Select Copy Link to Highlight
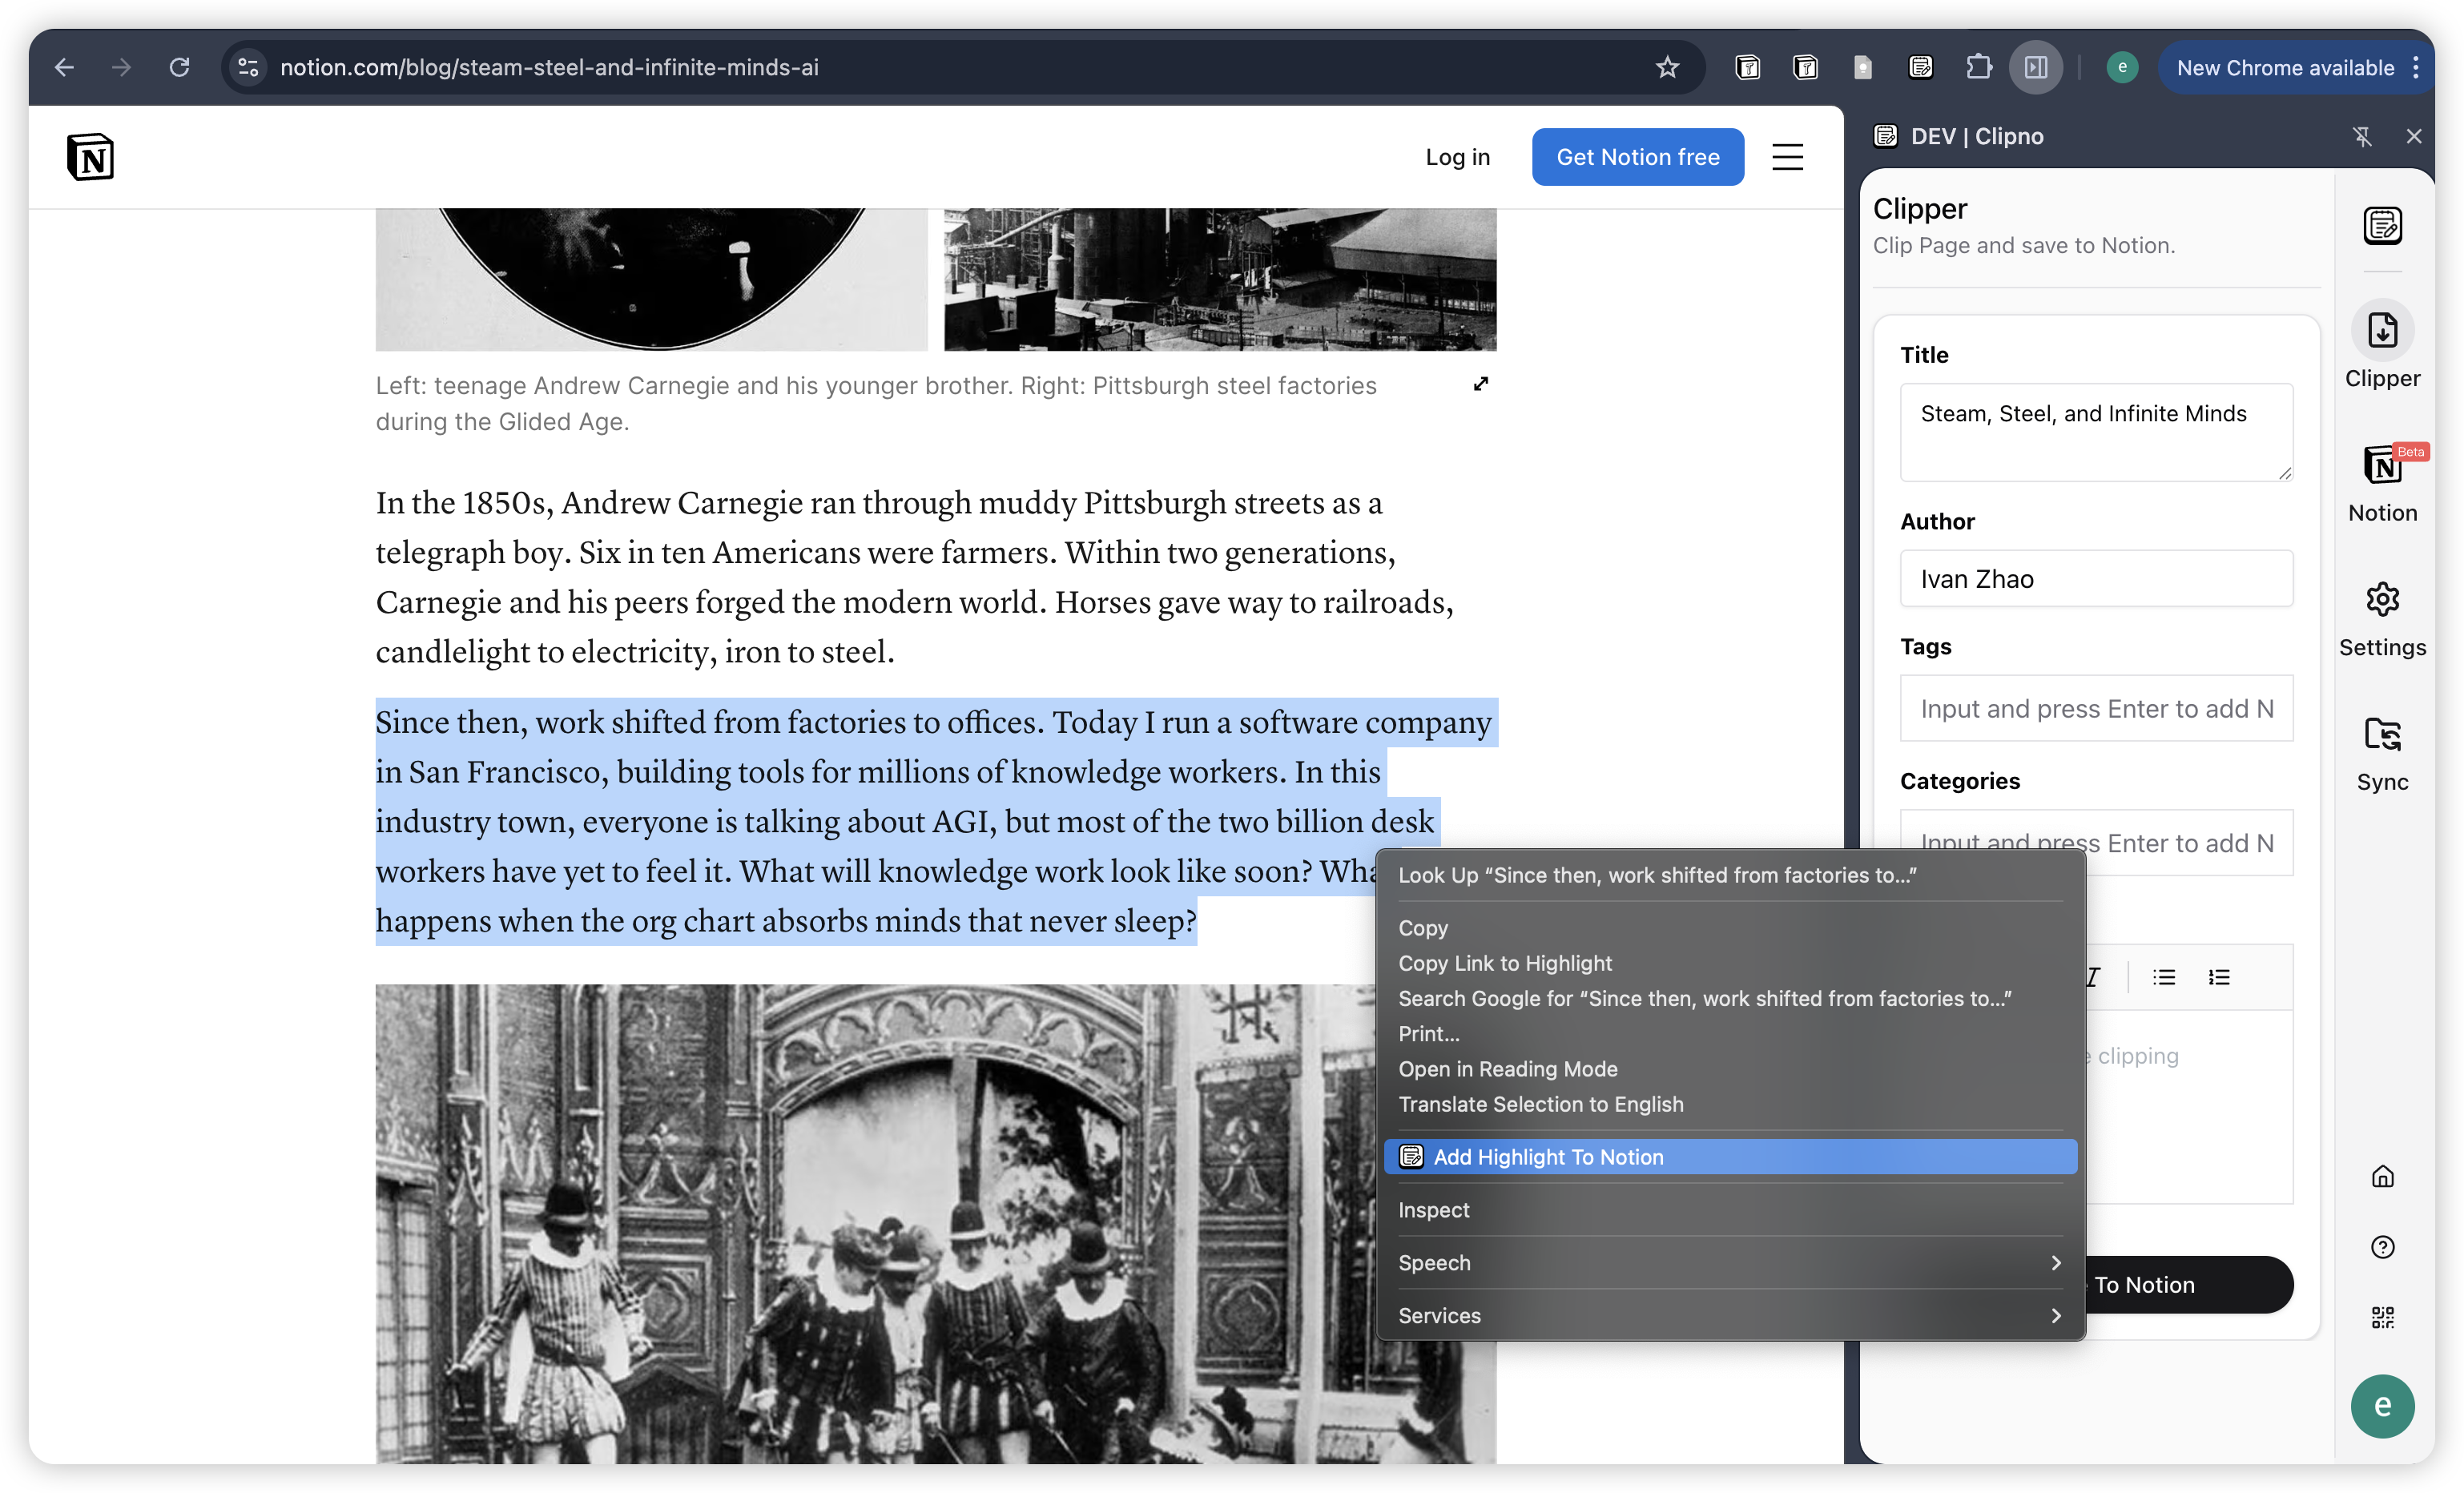Viewport: 2464px width, 1493px height. (x=1504, y=963)
